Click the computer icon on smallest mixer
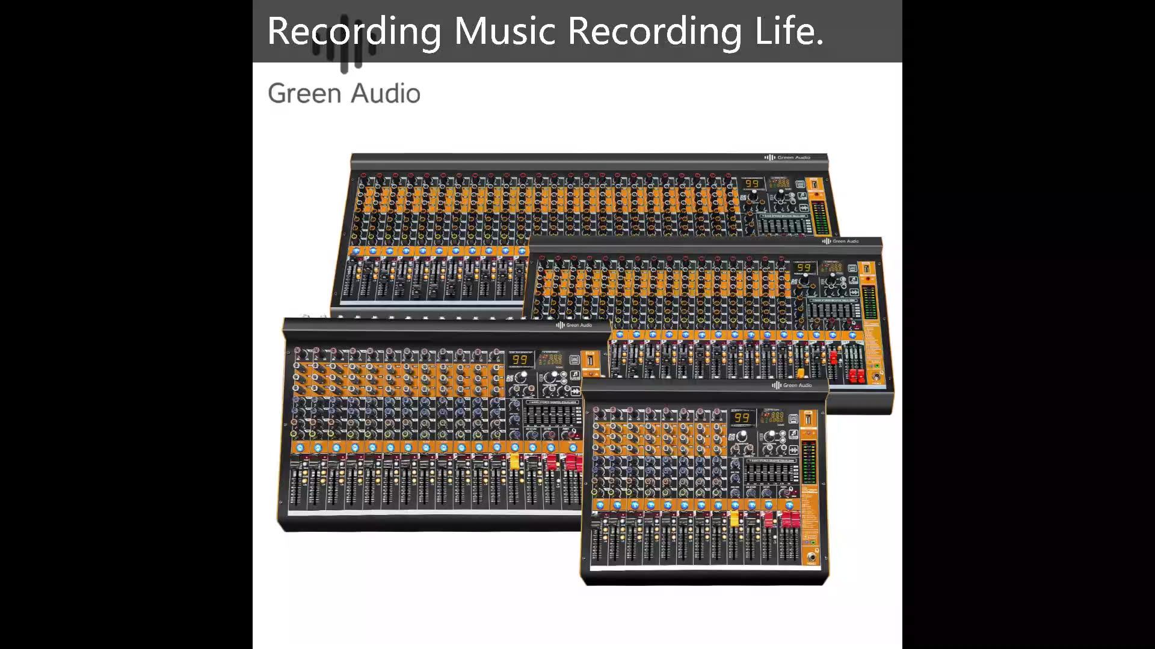Image resolution: width=1155 pixels, height=649 pixels. pos(793,419)
